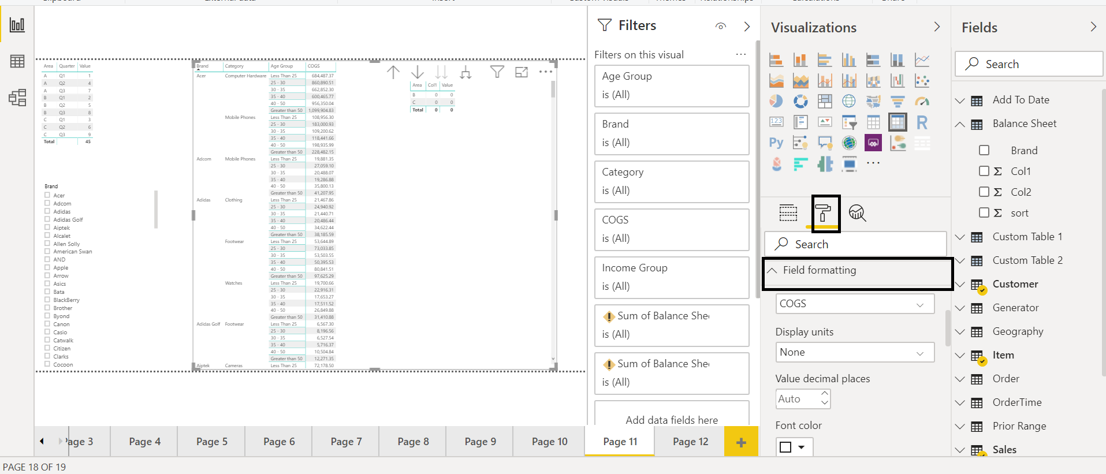
Task: Open the COGS field formatting dropdown
Action: click(855, 304)
